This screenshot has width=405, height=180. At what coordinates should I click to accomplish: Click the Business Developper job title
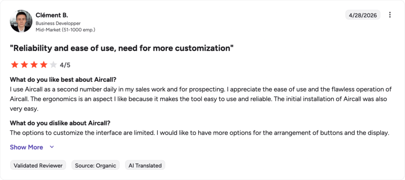pyautogui.click(x=58, y=23)
